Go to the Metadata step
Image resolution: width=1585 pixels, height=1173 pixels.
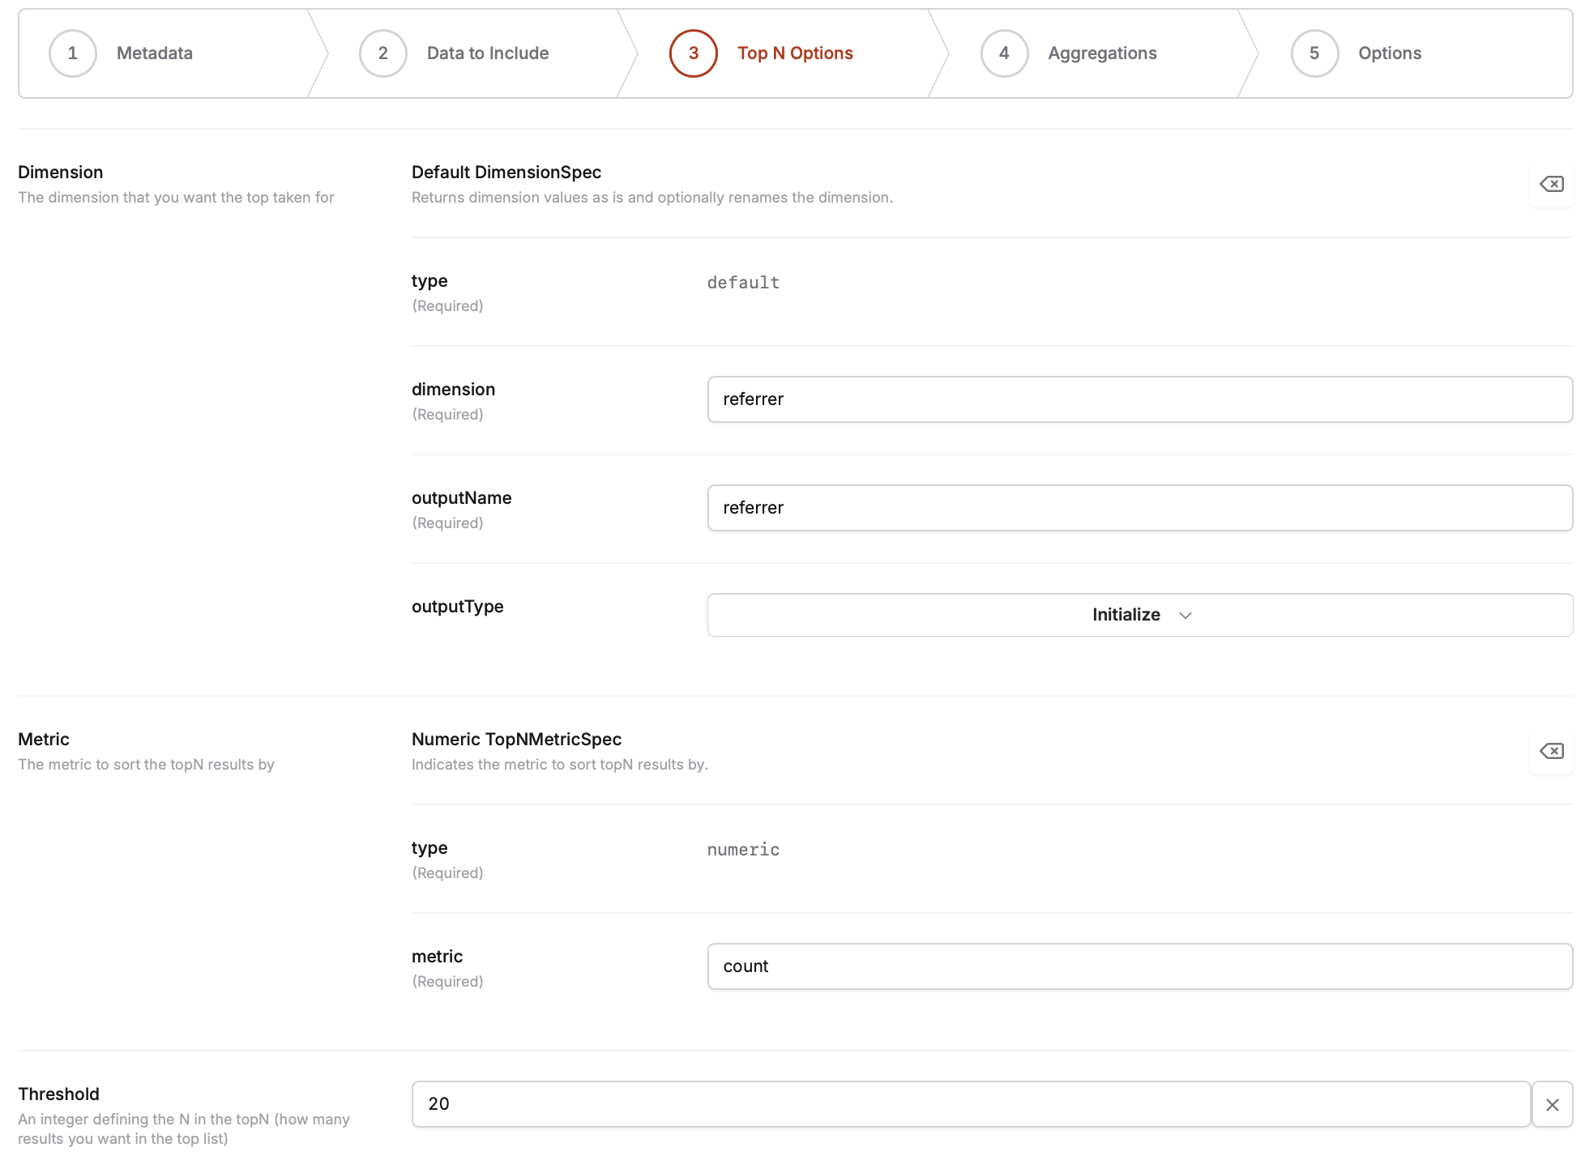(x=155, y=53)
